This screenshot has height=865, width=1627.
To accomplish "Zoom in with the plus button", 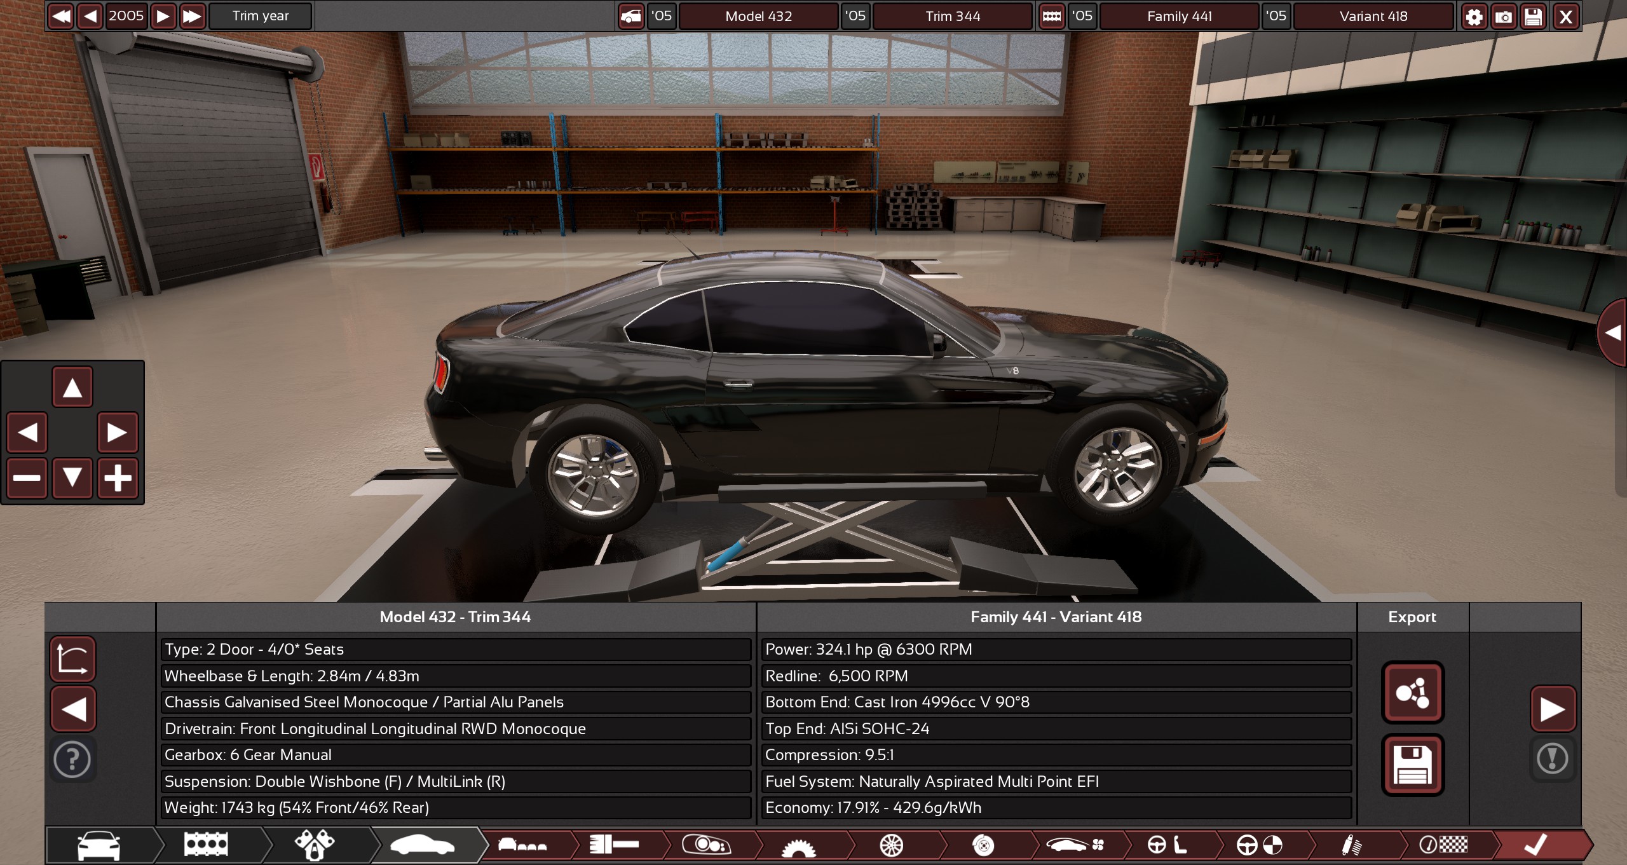I will click(118, 478).
